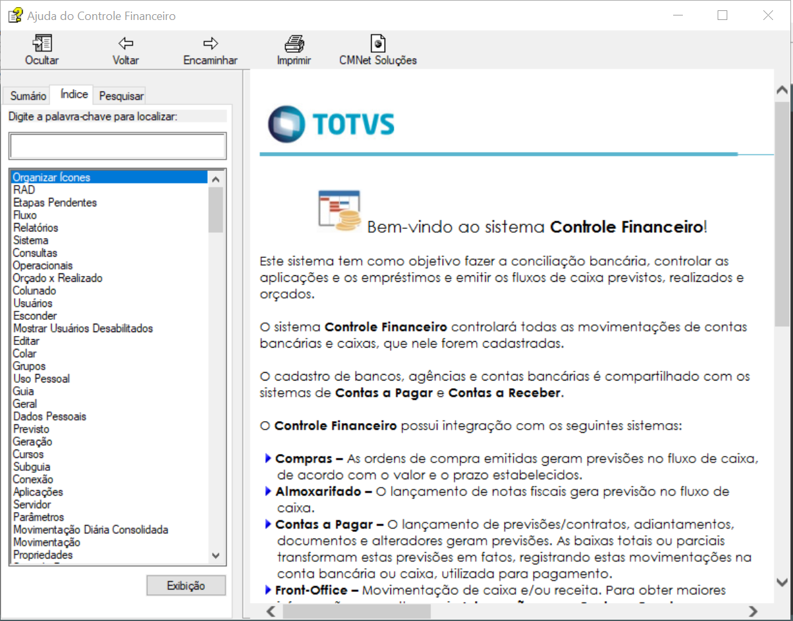The width and height of the screenshot is (793, 621).
Task: Choose 'Parâmetros' in the index list
Action: [x=110, y=517]
